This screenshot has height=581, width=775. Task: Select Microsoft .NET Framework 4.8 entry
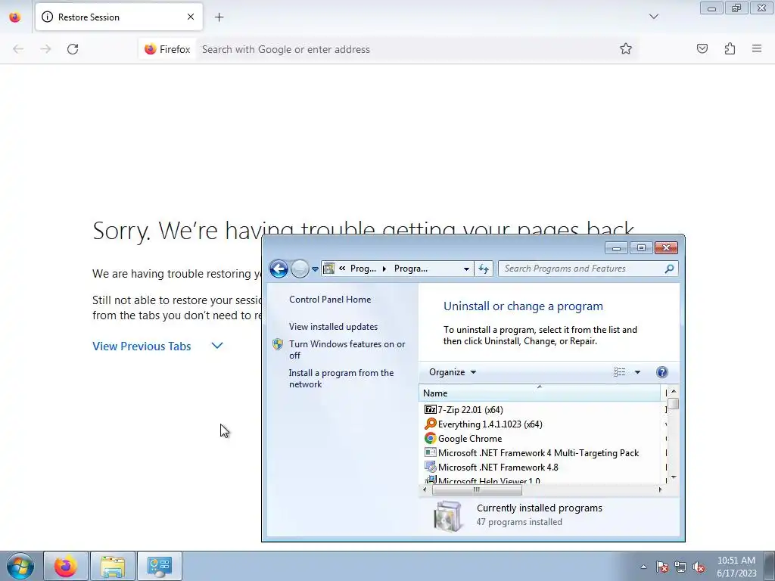point(498,467)
